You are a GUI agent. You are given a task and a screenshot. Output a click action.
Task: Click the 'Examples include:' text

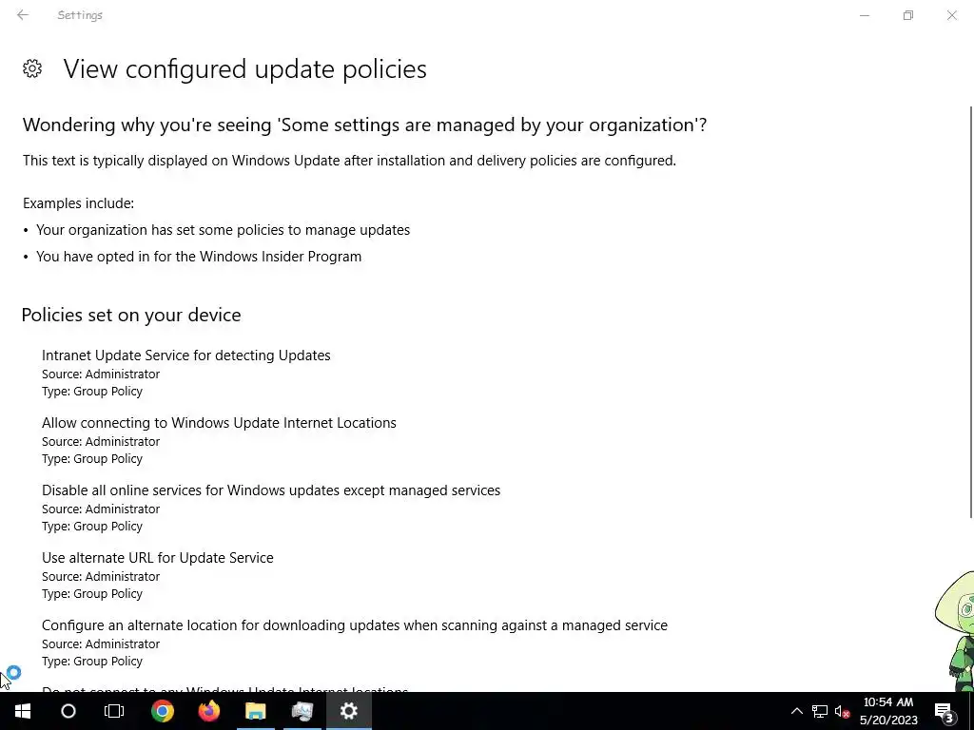(x=78, y=203)
